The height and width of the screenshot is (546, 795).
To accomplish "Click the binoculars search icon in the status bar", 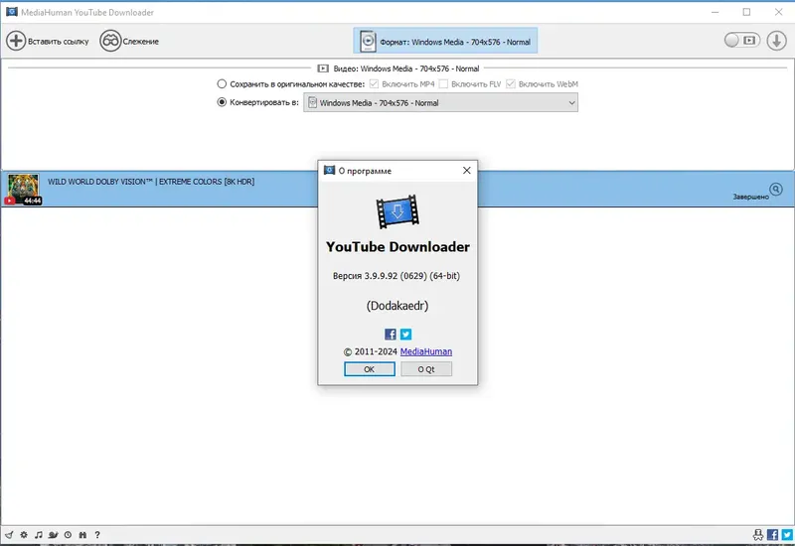I will [x=82, y=535].
